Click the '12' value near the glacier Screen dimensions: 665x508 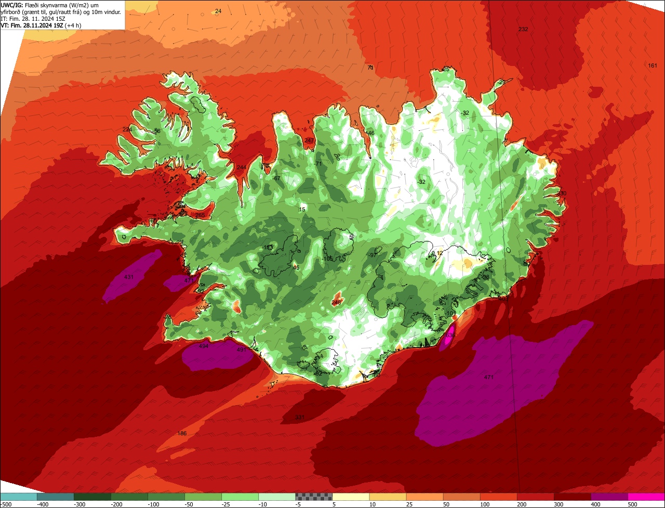click(440, 253)
